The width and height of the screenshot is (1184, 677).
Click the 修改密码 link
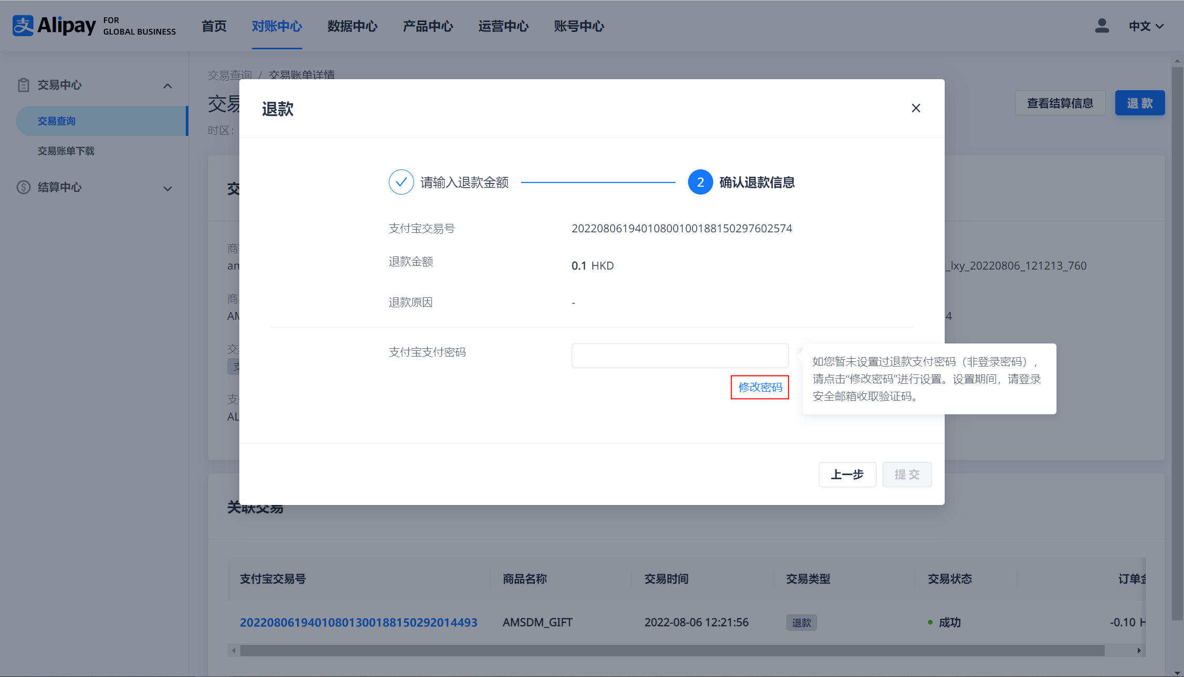pos(760,387)
